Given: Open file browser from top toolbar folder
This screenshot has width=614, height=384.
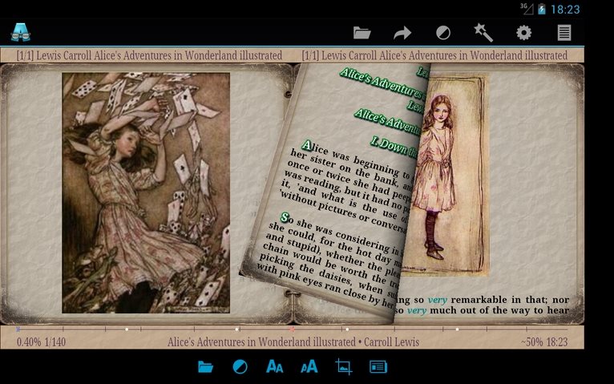Looking at the screenshot, I should tap(362, 33).
